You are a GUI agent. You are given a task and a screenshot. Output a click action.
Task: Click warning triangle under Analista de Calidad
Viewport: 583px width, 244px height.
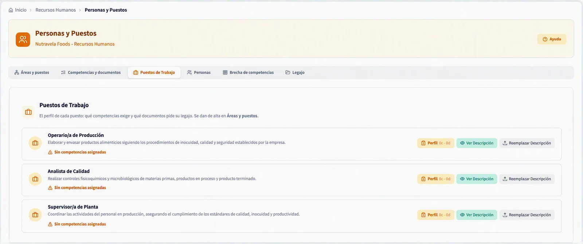[x=50, y=188]
